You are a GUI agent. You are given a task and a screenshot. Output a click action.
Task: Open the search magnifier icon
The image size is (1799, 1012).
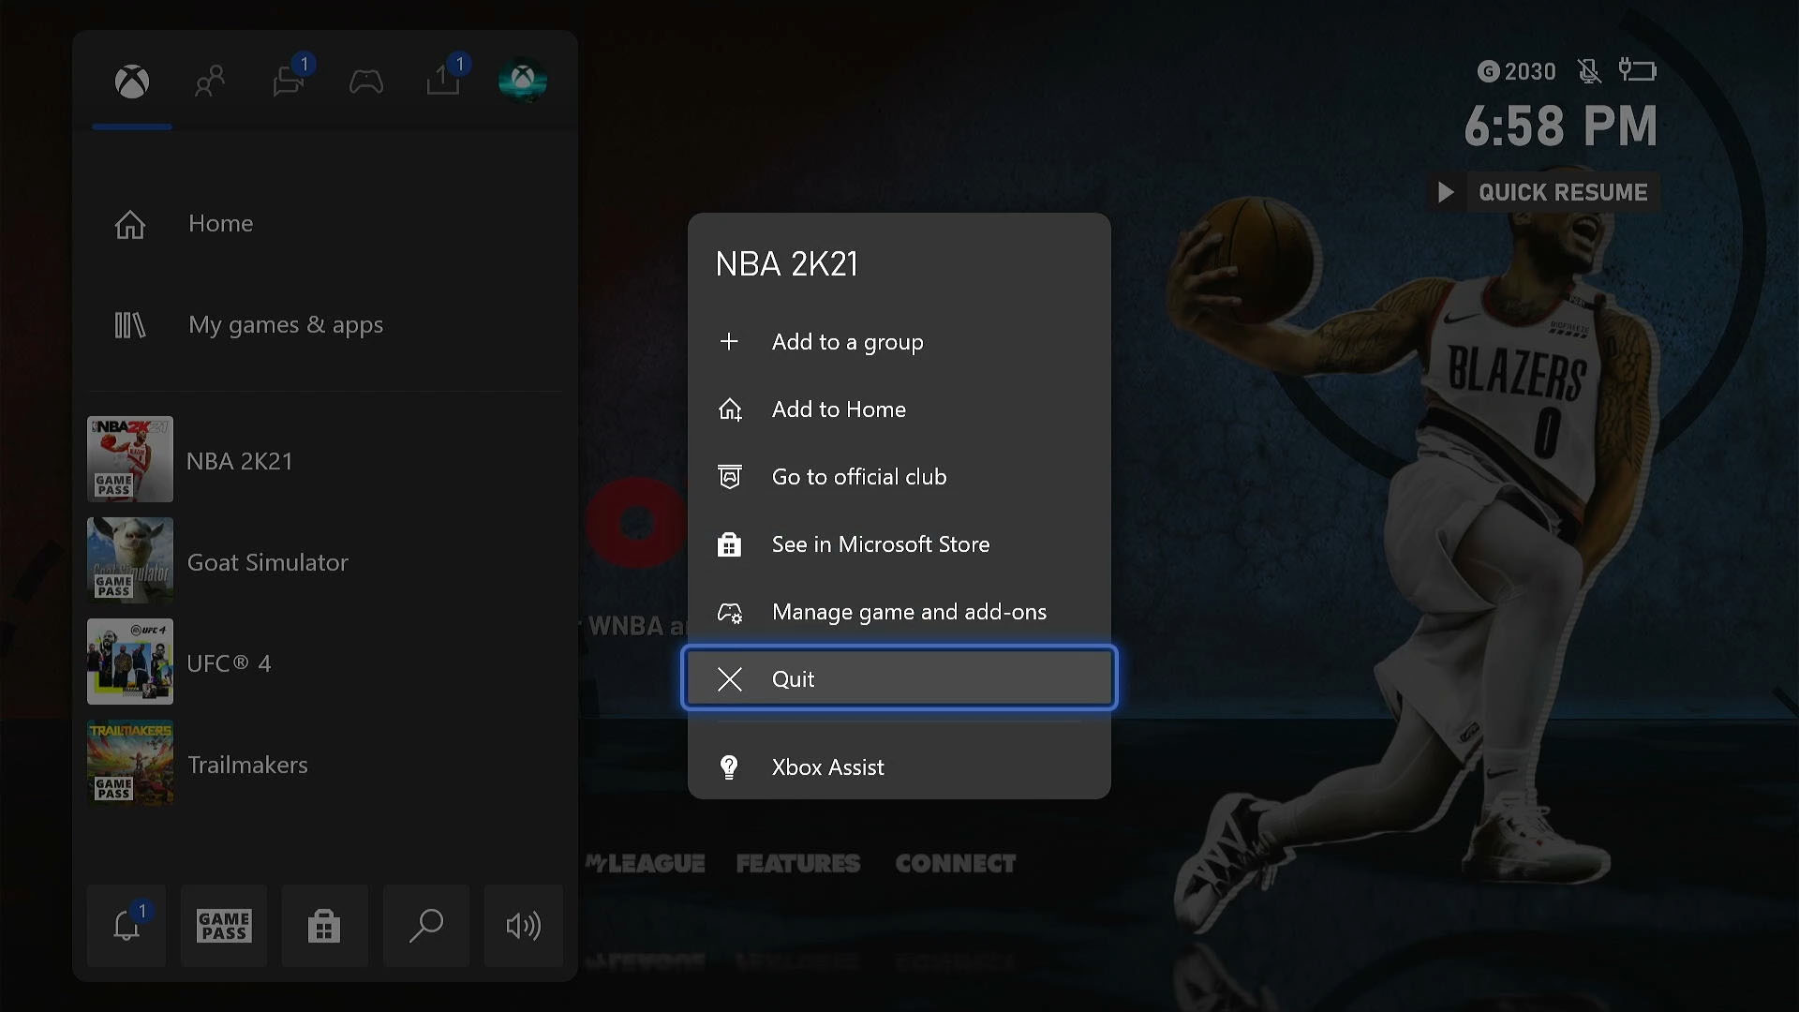[425, 926]
